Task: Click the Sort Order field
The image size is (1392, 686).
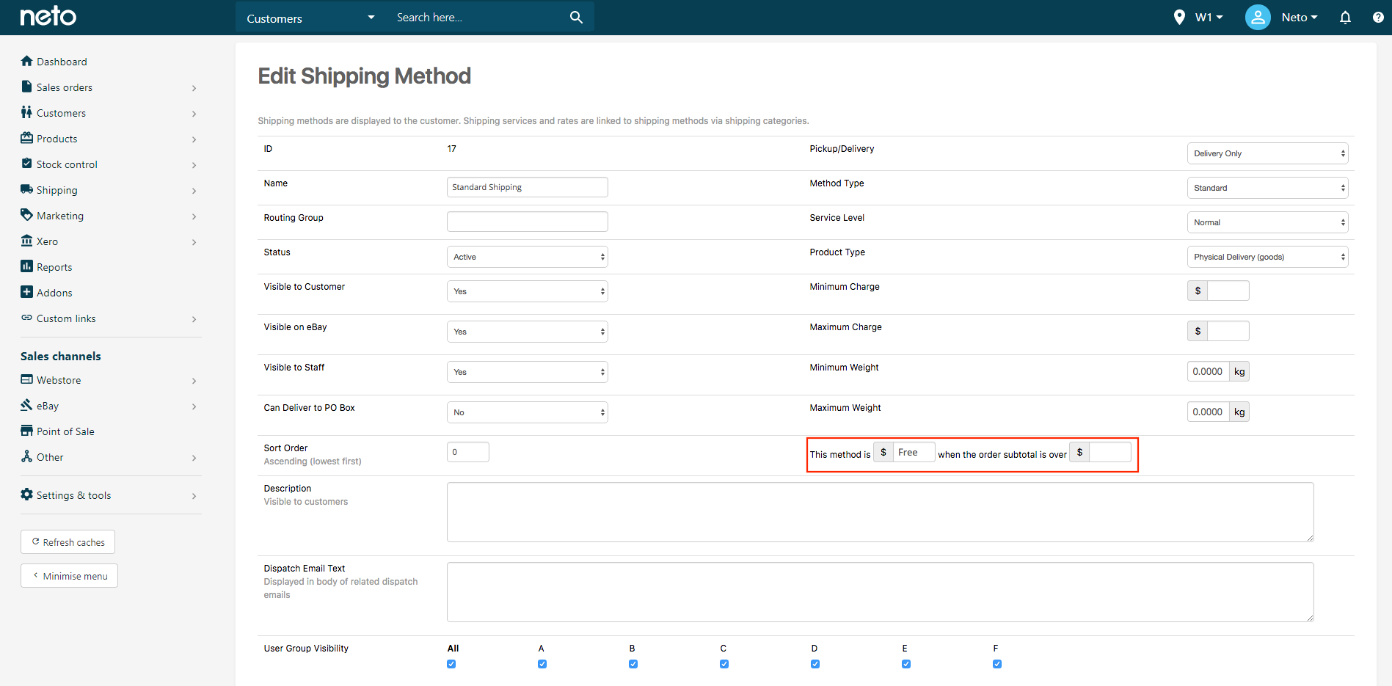Action: (468, 452)
